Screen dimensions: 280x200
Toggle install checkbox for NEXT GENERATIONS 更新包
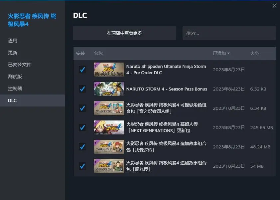click(x=82, y=127)
